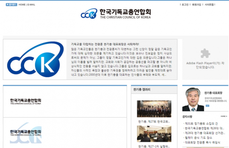Click the president's portrait photo
Image resolution: width=229 pixels, height=148 pixels.
tap(193, 99)
